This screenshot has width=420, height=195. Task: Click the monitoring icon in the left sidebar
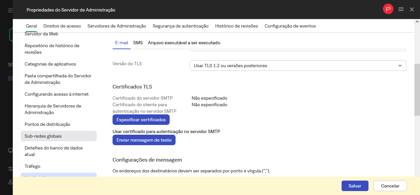pyautogui.click(x=10, y=65)
